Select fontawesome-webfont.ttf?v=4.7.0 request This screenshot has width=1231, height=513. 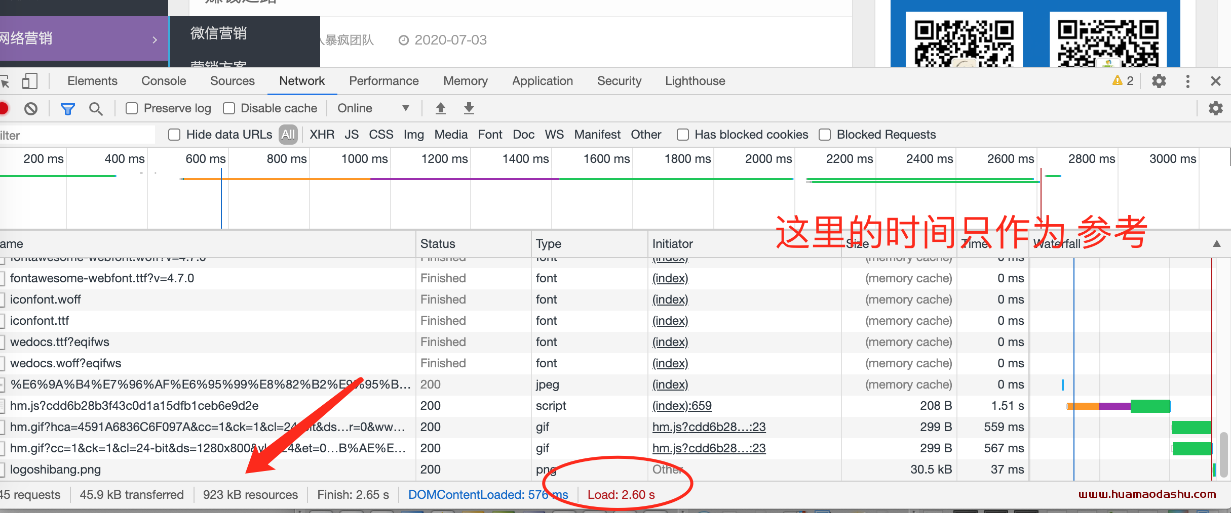pyautogui.click(x=514, y=278)
